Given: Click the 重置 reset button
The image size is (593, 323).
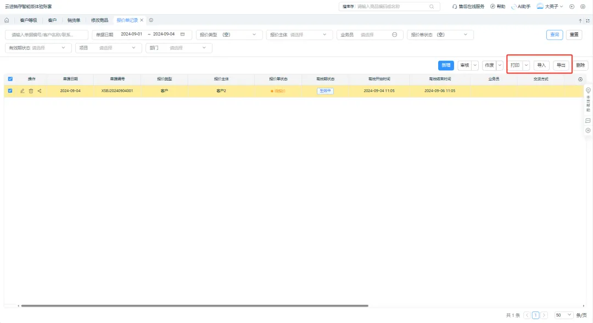Looking at the screenshot, I should (574, 35).
